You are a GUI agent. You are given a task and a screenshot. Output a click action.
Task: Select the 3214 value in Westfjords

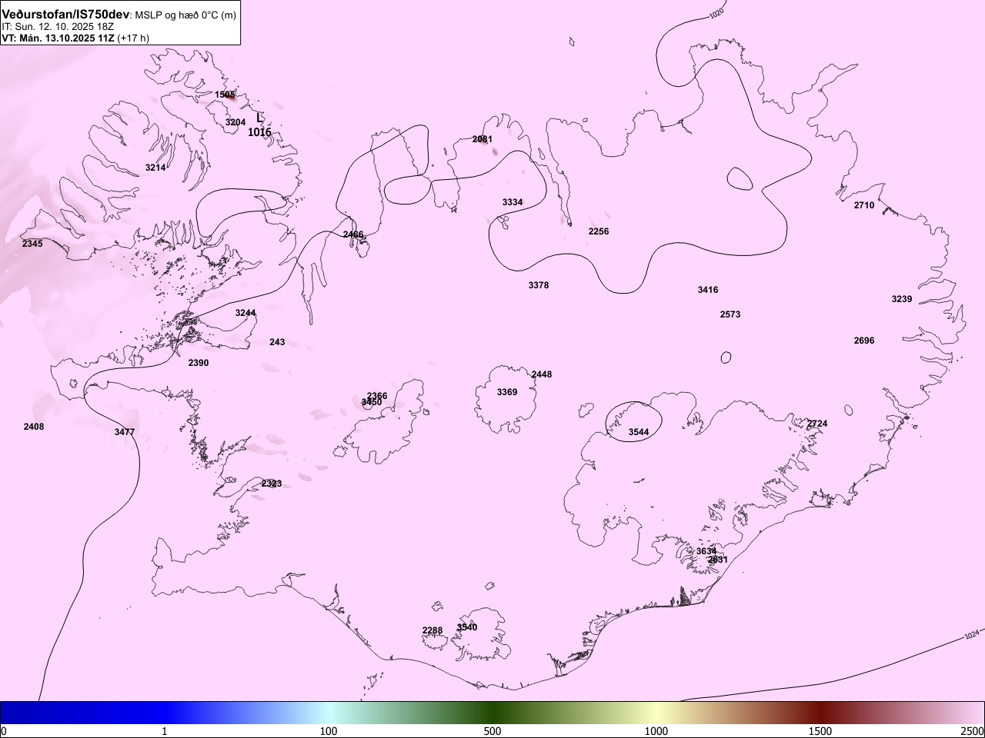tap(155, 168)
